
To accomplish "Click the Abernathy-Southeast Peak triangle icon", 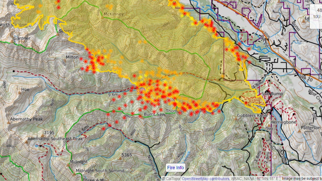I will (x=26, y=142).
